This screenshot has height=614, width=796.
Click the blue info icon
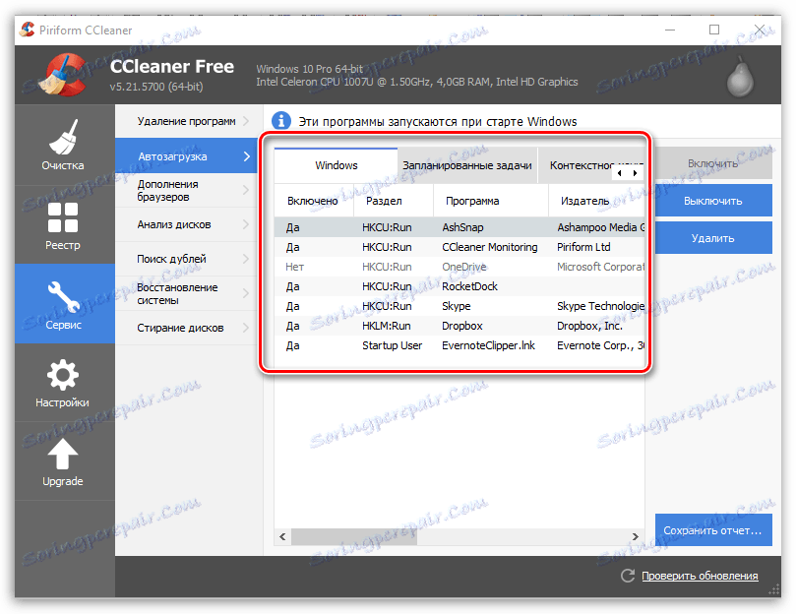pyautogui.click(x=281, y=121)
